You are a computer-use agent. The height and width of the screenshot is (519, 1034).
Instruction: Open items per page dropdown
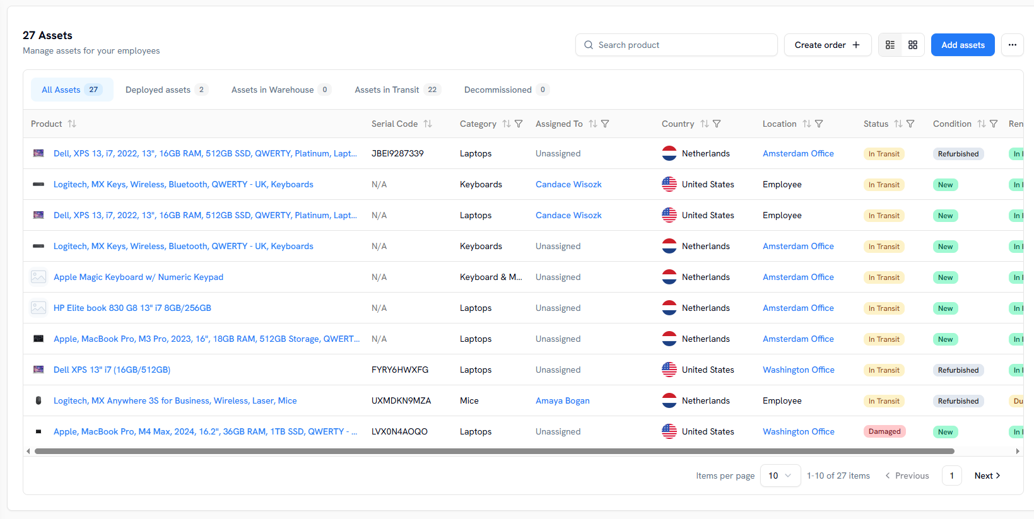coord(780,475)
